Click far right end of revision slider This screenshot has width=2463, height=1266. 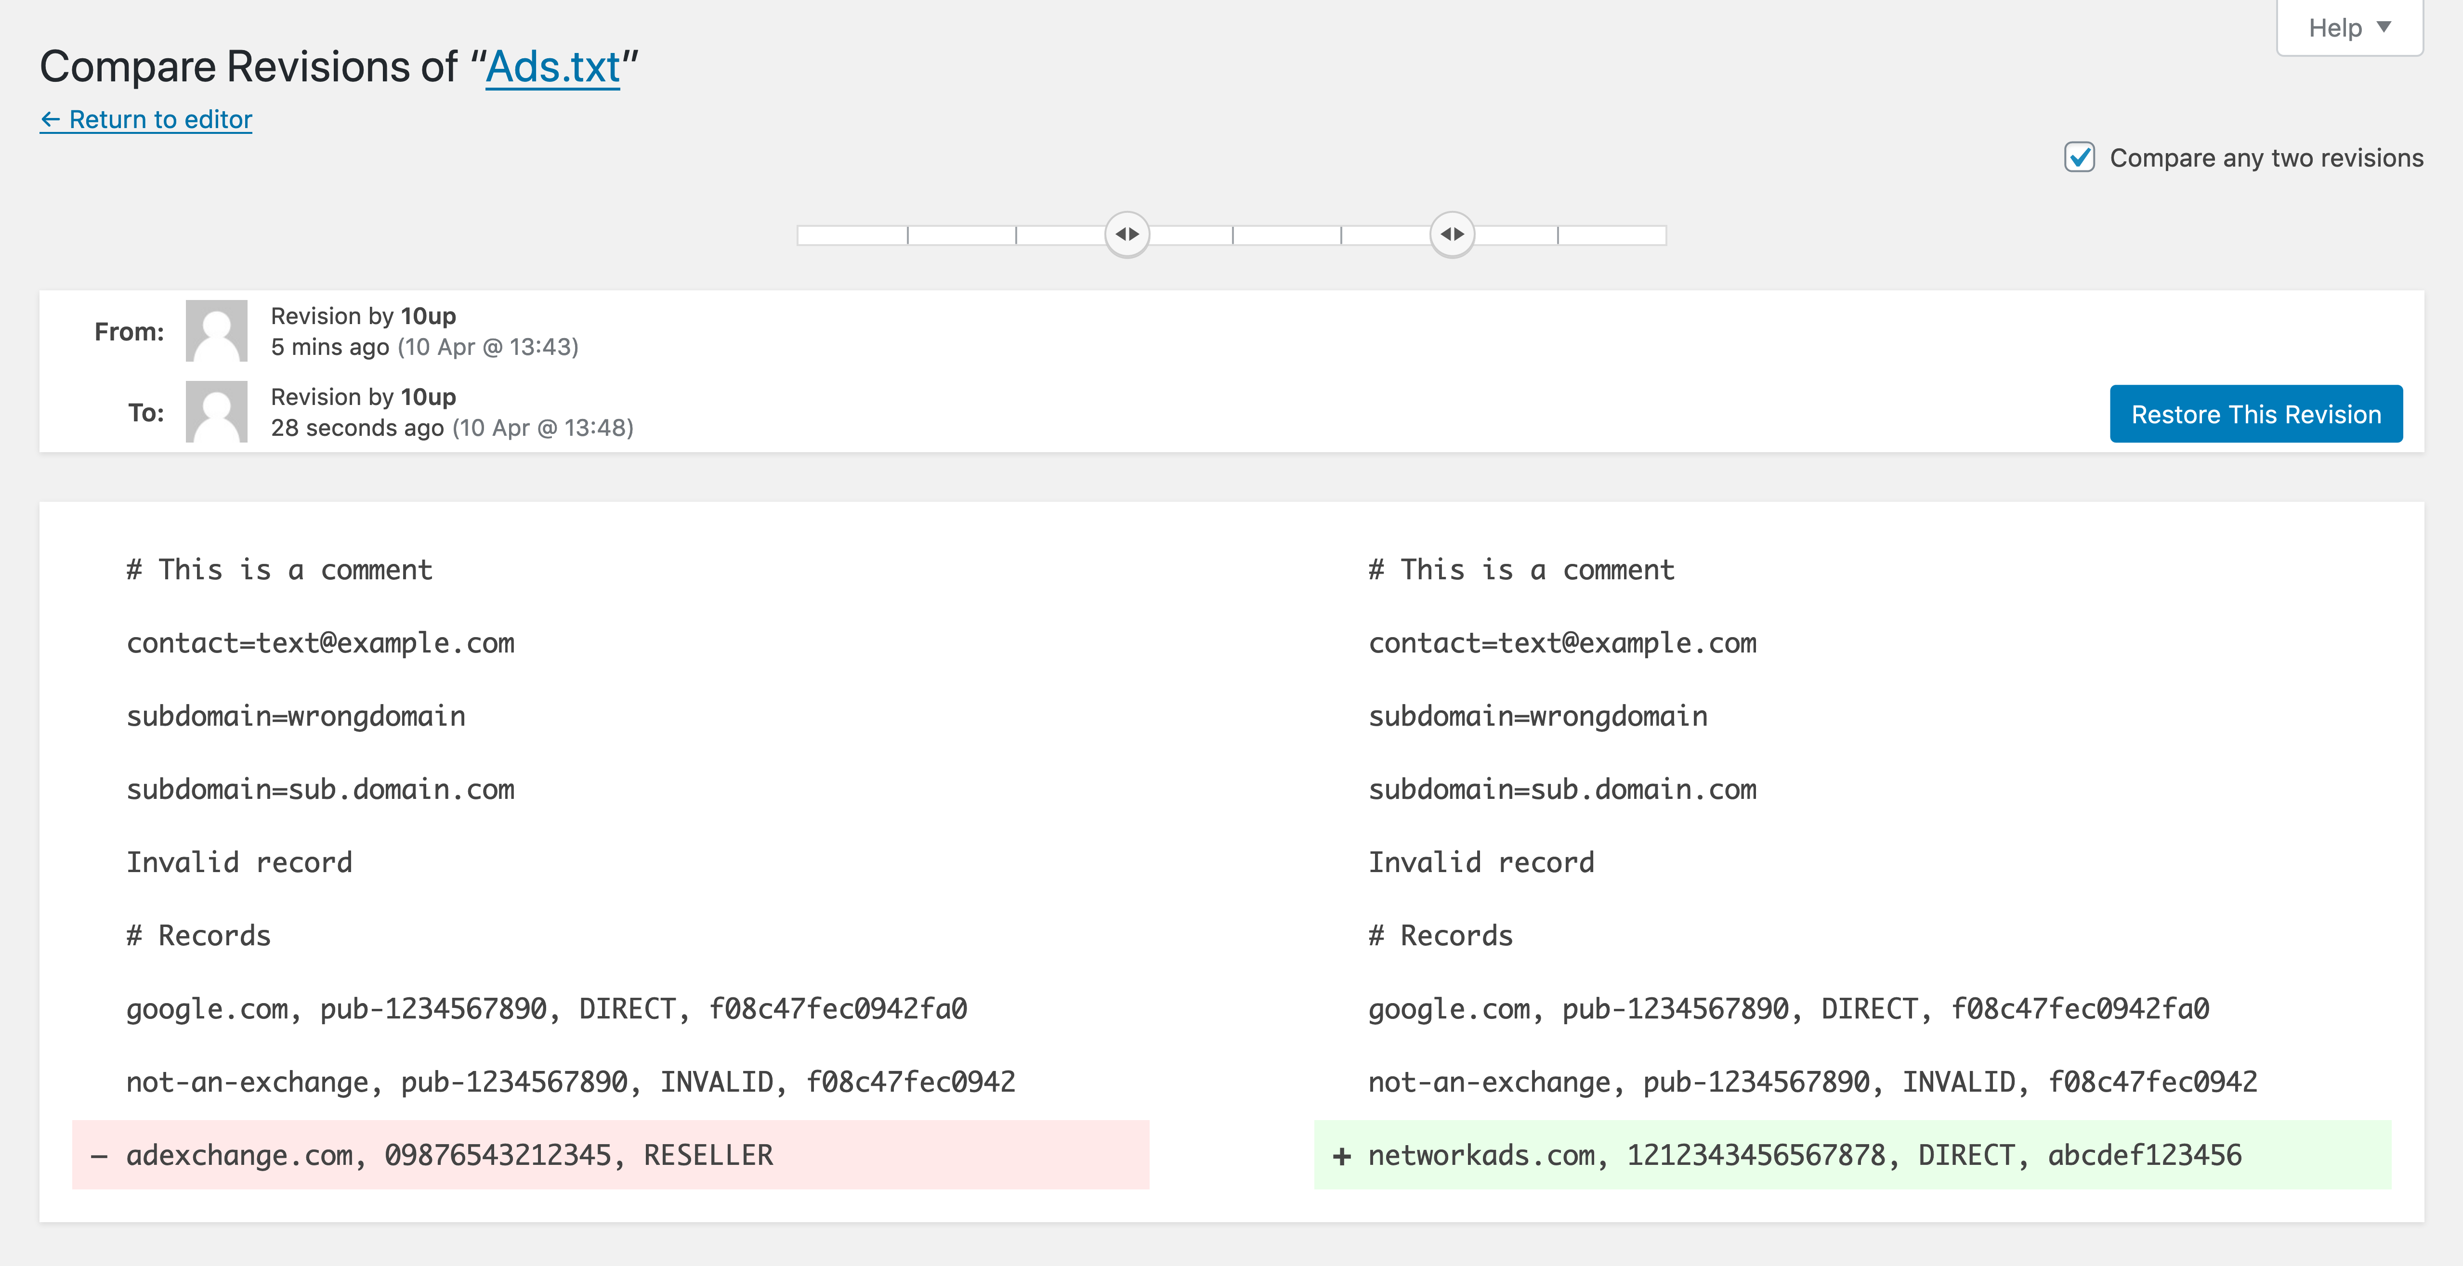(x=1662, y=235)
